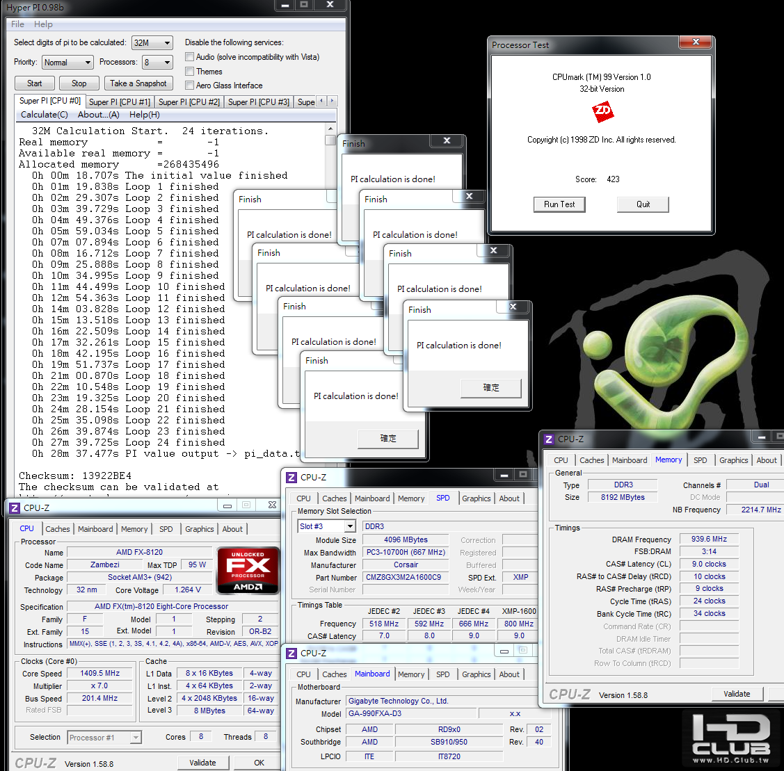Open the Hyper PI Help menu
The width and height of the screenshot is (784, 771).
(43, 24)
